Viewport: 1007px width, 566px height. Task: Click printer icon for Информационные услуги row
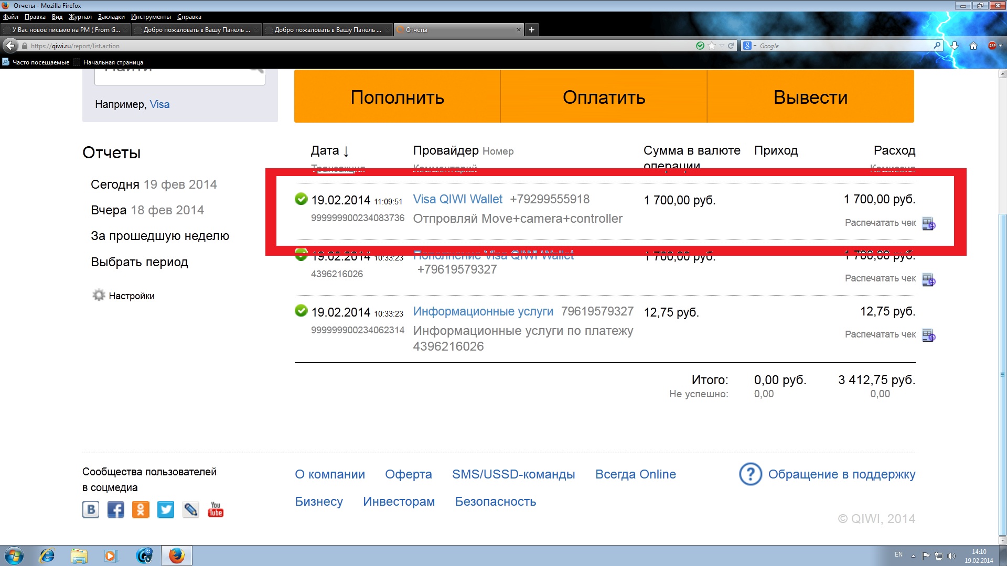point(928,335)
